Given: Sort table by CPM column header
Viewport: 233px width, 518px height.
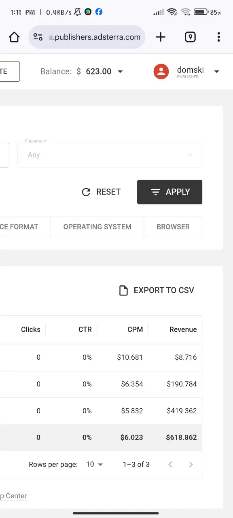Looking at the screenshot, I should pyautogui.click(x=135, y=329).
